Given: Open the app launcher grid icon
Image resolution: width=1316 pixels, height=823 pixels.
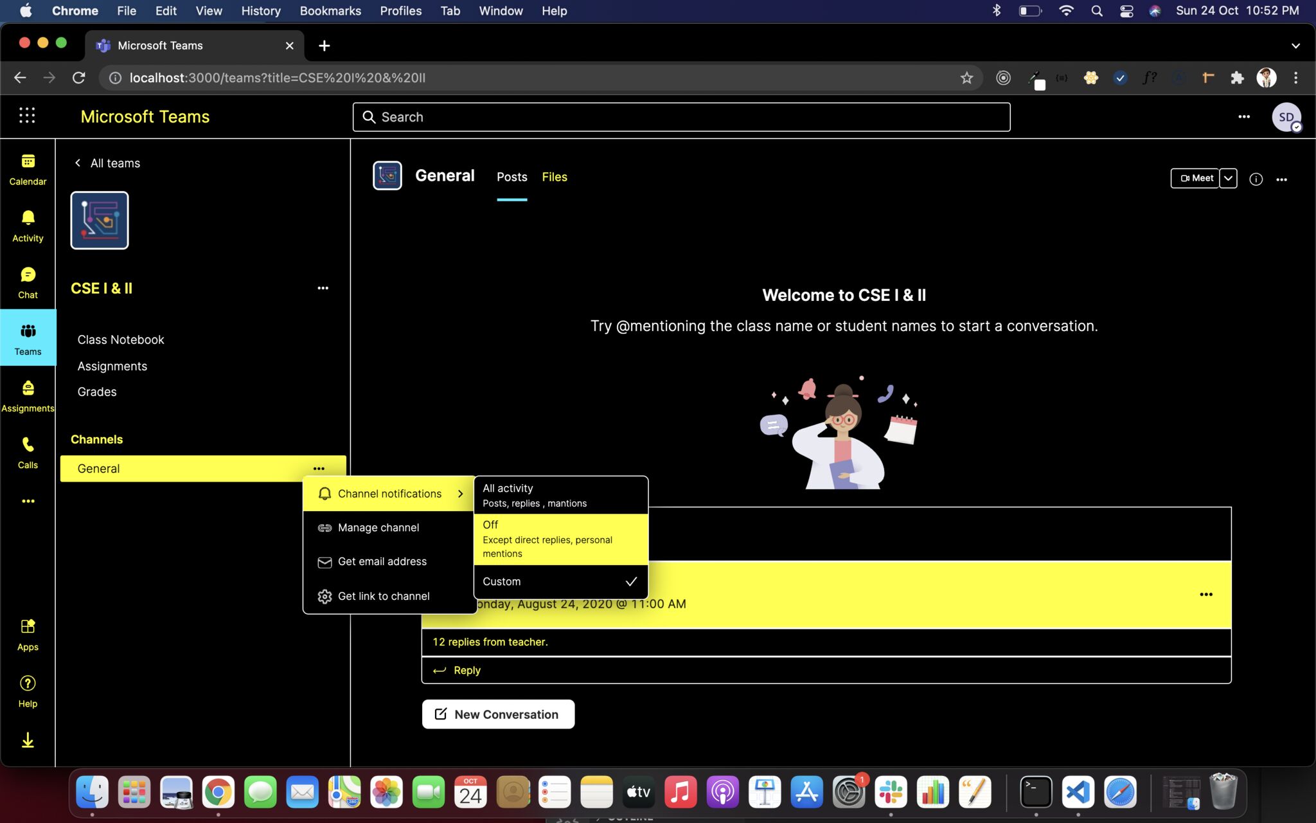Looking at the screenshot, I should [27, 116].
